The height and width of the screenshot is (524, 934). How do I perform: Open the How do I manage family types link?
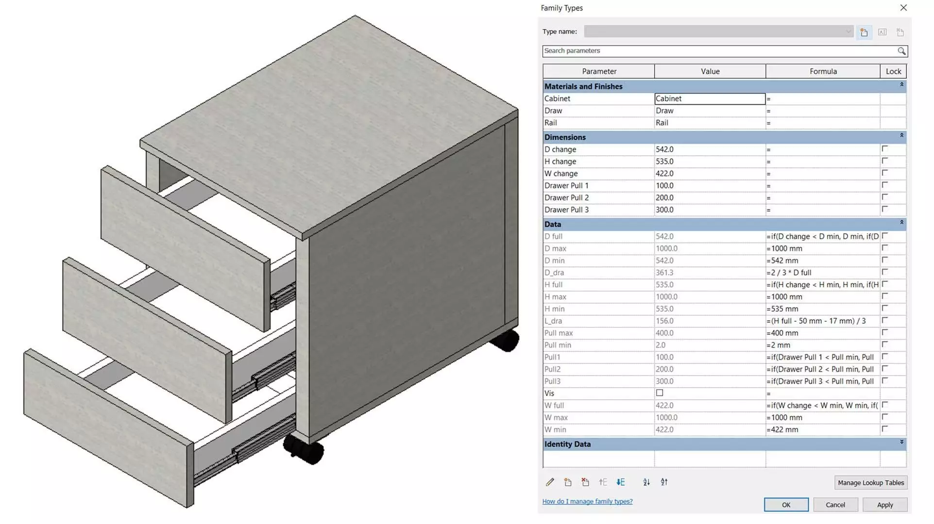(587, 502)
